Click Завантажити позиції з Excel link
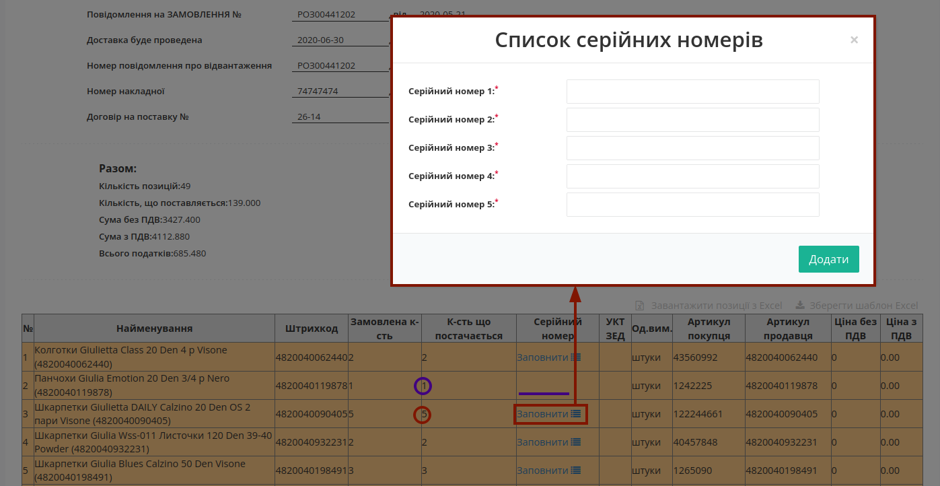Screen dimensions: 940x486 pyautogui.click(x=717, y=306)
